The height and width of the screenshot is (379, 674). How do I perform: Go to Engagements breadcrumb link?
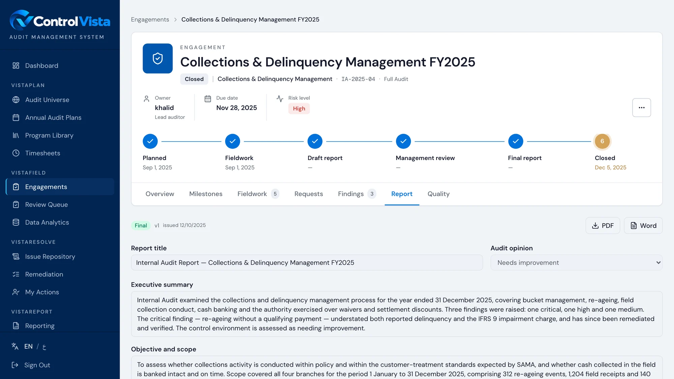point(150,20)
